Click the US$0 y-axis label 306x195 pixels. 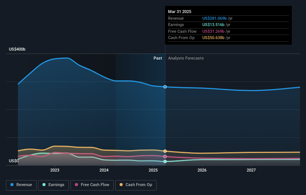[x=14, y=161]
